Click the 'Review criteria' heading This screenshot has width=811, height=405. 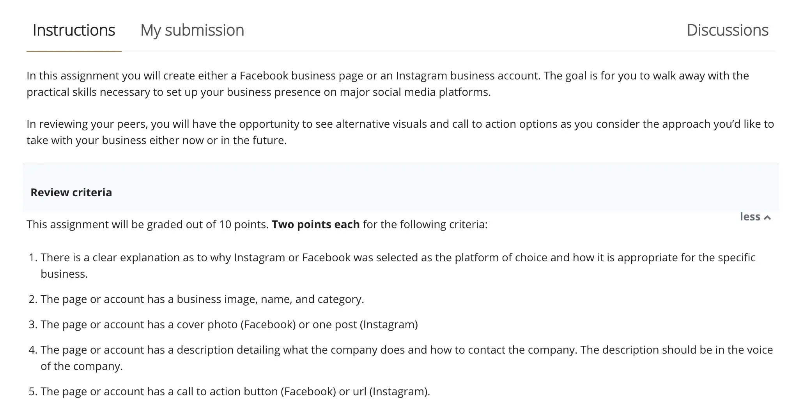[x=71, y=192]
